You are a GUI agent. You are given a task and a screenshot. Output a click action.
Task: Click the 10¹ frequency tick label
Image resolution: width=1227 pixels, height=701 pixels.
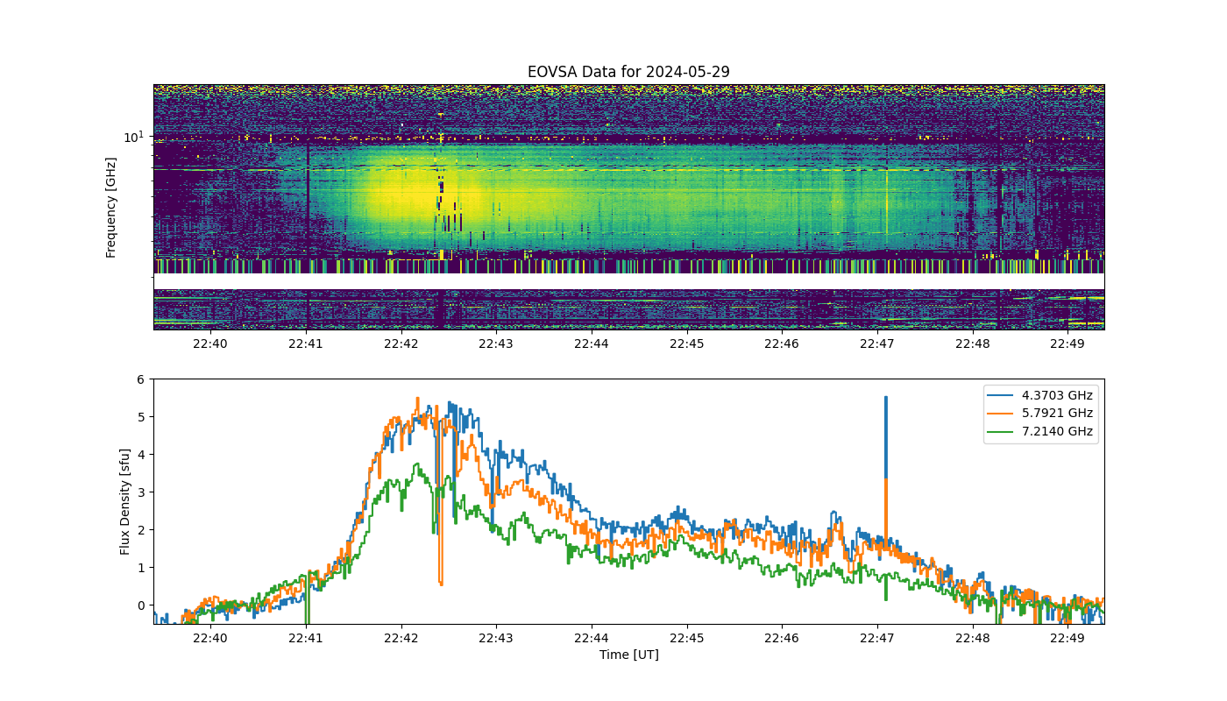click(x=133, y=138)
